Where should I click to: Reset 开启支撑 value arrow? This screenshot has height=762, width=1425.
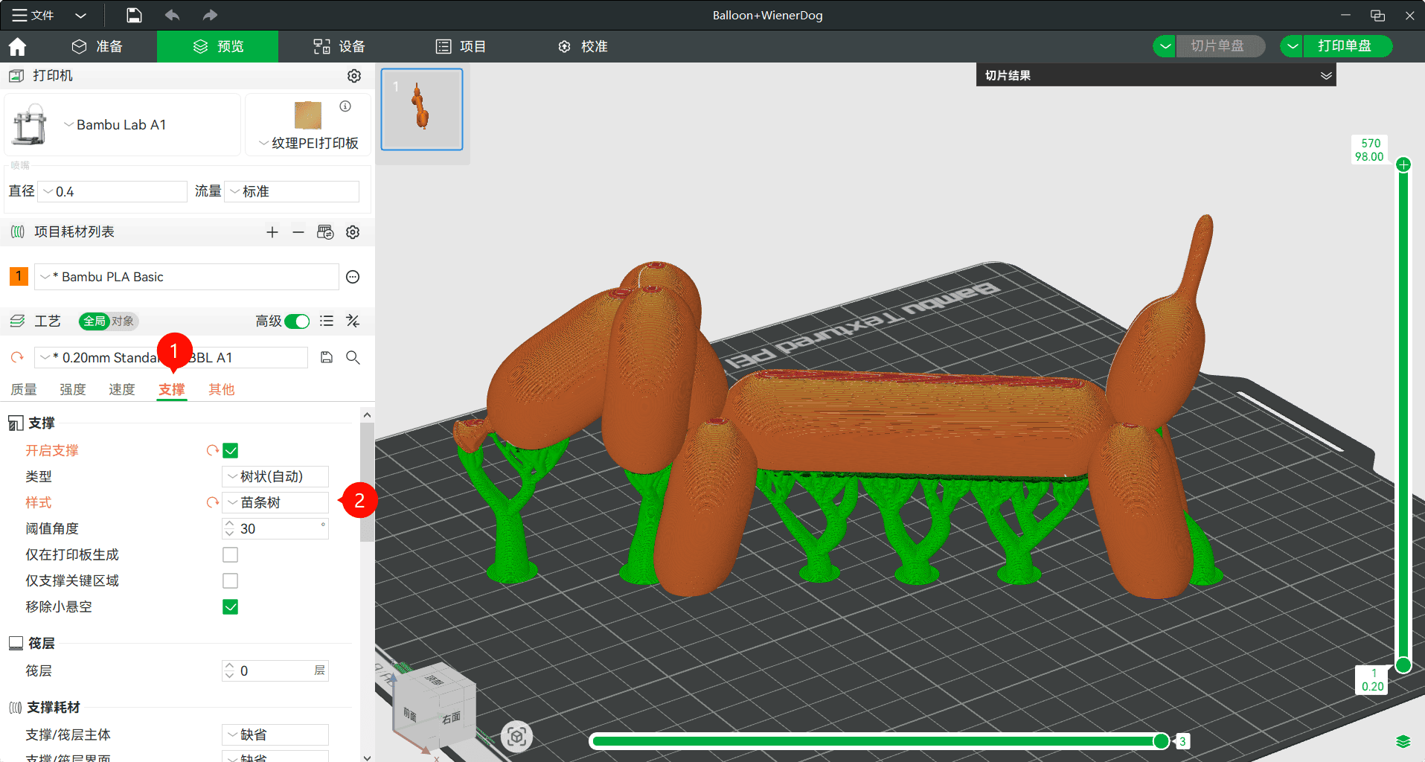(213, 450)
